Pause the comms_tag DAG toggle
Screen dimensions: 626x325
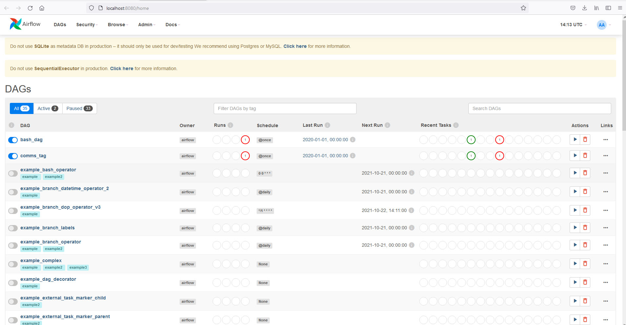click(13, 156)
